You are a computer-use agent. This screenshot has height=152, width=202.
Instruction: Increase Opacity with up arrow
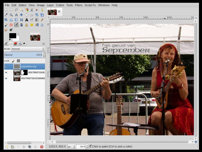pyautogui.click(x=44, y=53)
